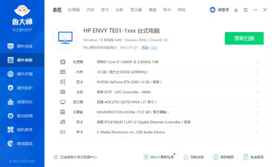Open 驱动检测 driver detection
Screen dimensions: 272x167
click(x=22, y=116)
